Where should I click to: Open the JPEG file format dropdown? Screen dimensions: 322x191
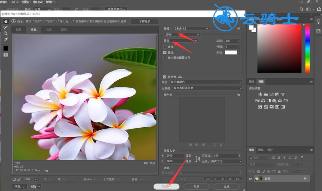tap(182, 34)
